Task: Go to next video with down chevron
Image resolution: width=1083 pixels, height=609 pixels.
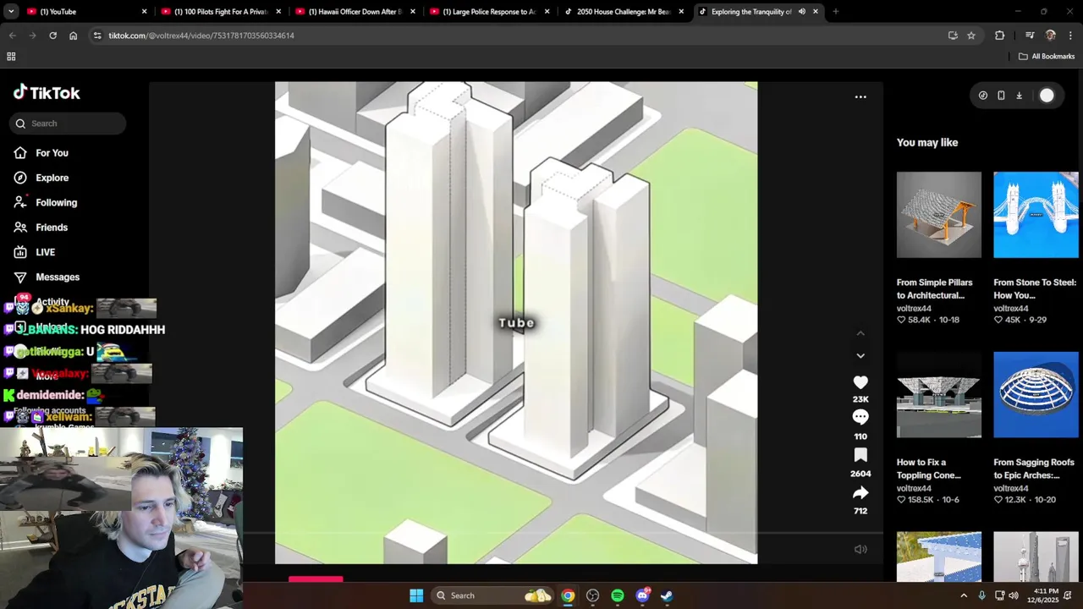Action: [x=860, y=356]
